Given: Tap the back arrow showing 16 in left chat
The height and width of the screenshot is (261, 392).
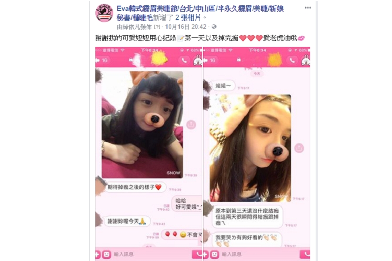Looking at the screenshot, I should [x=101, y=60].
